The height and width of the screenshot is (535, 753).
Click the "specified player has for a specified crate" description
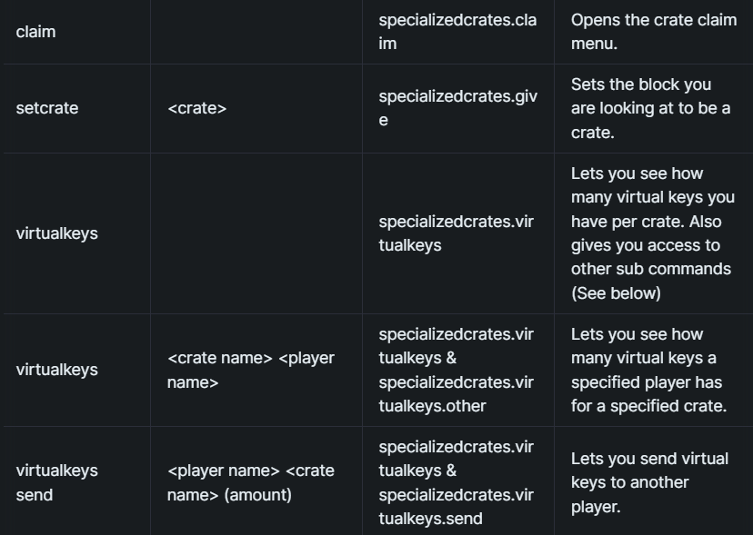click(x=648, y=394)
